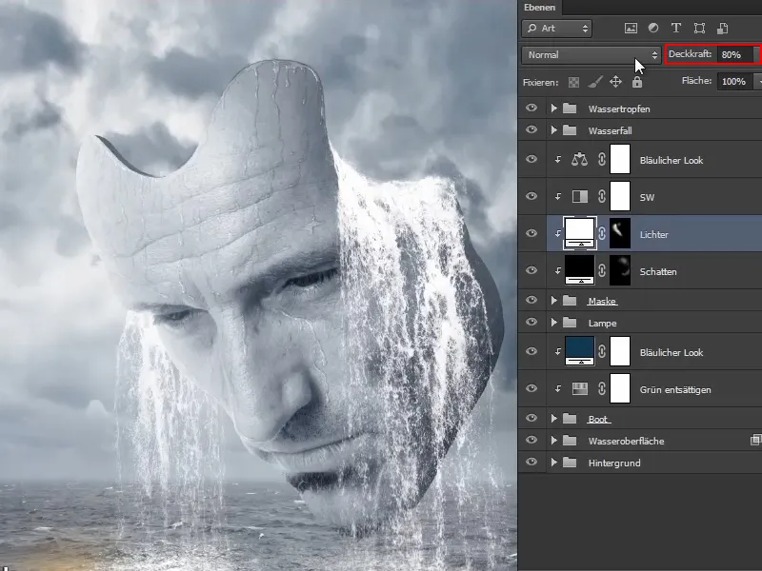Filter layers by pixel layer icon

click(x=631, y=29)
